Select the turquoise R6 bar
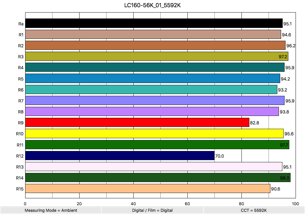This screenshot has height=214, width=305. click(151, 90)
